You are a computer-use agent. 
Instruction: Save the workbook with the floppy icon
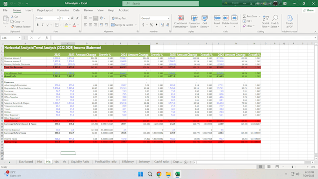pos(6,3)
